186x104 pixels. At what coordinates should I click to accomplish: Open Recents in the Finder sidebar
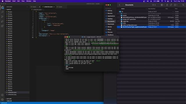110,13
